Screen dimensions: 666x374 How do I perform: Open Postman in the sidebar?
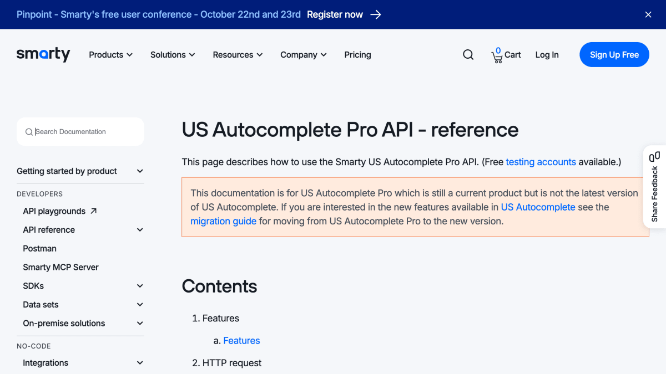pyautogui.click(x=39, y=249)
